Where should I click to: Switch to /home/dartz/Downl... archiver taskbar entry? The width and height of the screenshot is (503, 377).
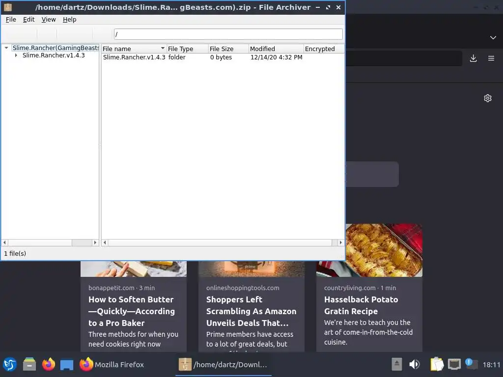tap(224, 365)
